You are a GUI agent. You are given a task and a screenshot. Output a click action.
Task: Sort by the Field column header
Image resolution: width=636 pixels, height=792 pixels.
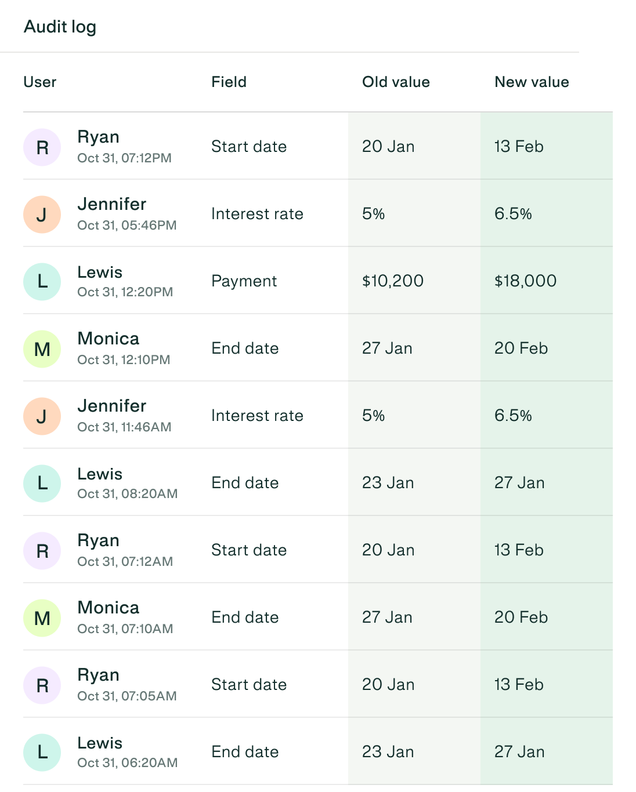[x=229, y=82]
